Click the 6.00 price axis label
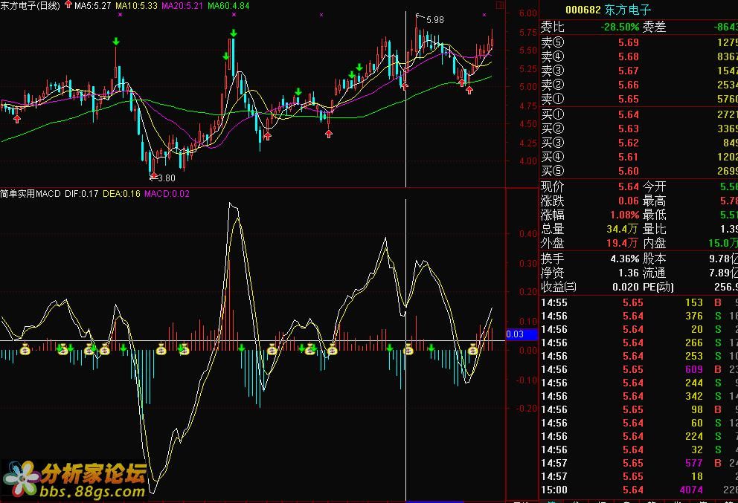The height and width of the screenshot is (503, 738). coord(528,13)
